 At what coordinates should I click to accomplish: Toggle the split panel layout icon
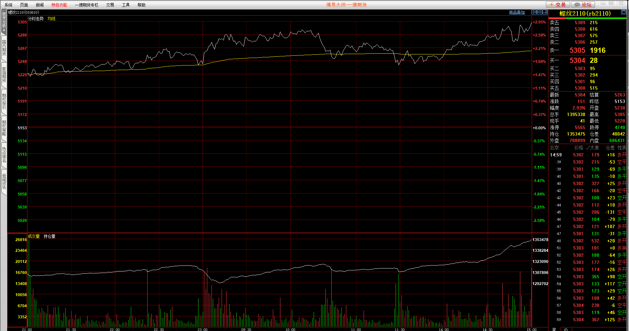[545, 12]
